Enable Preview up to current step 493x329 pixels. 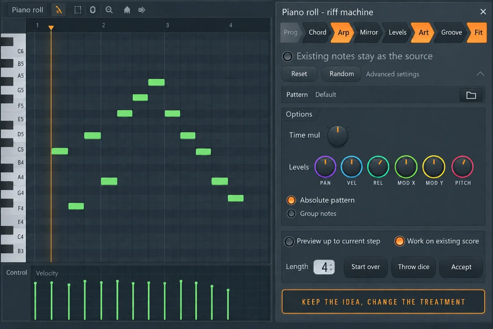pyautogui.click(x=289, y=242)
